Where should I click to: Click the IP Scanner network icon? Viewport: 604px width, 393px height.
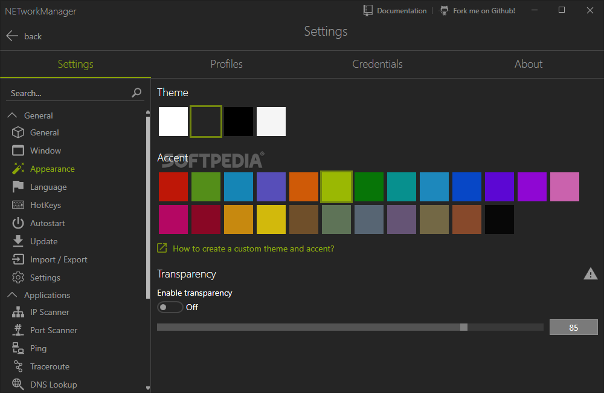tap(18, 312)
